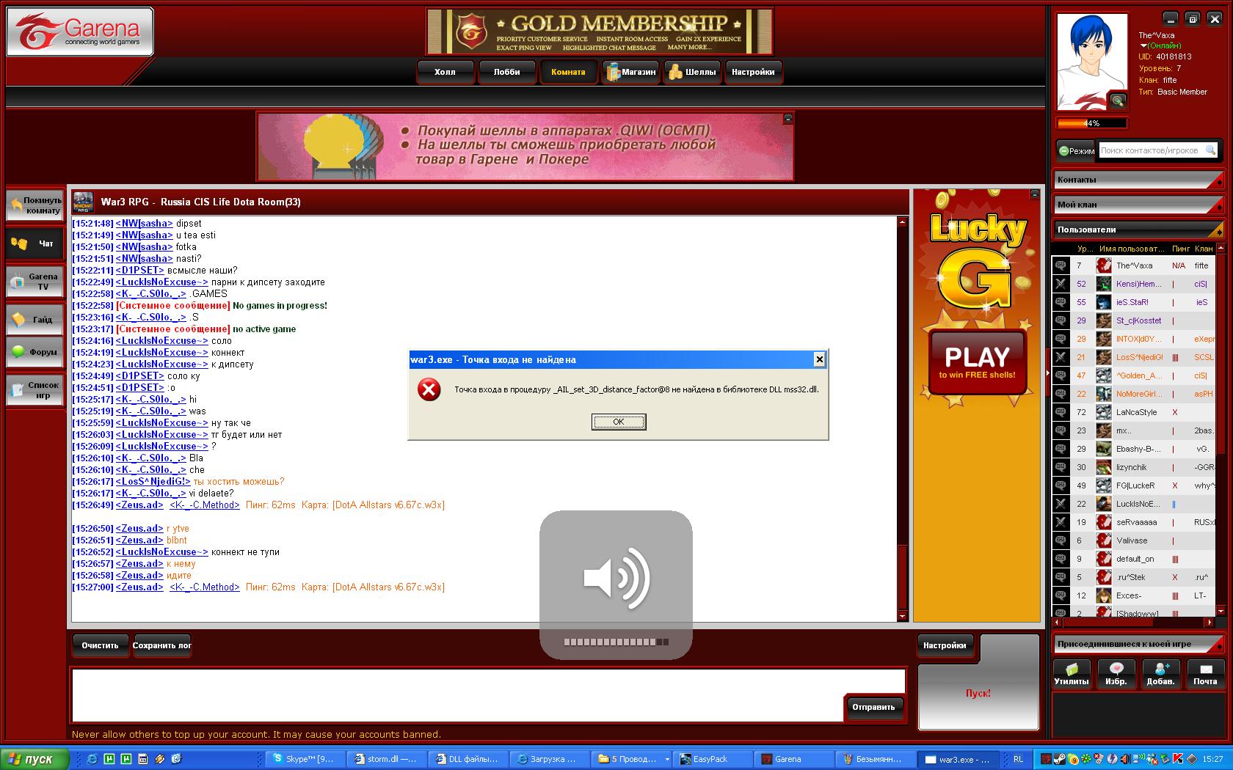Click the swords icon for LosS^NjediG!
Image resolution: width=1233 pixels, height=770 pixels.
click(1061, 357)
